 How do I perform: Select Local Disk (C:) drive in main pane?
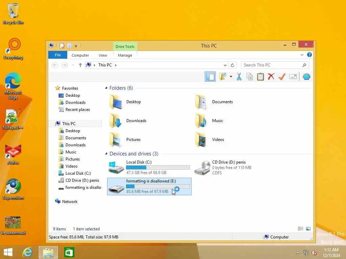(x=149, y=167)
